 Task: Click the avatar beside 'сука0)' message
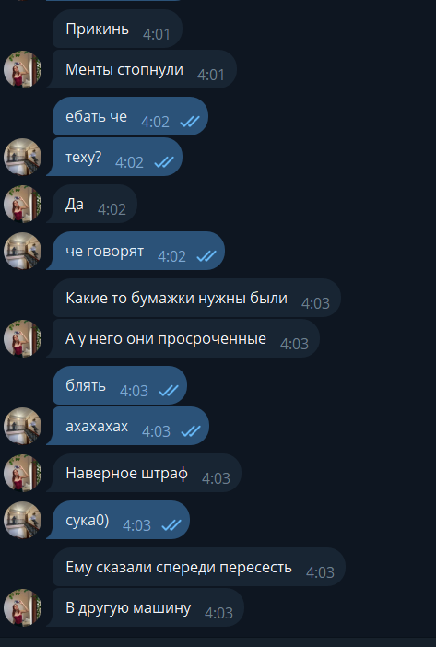coord(23,520)
